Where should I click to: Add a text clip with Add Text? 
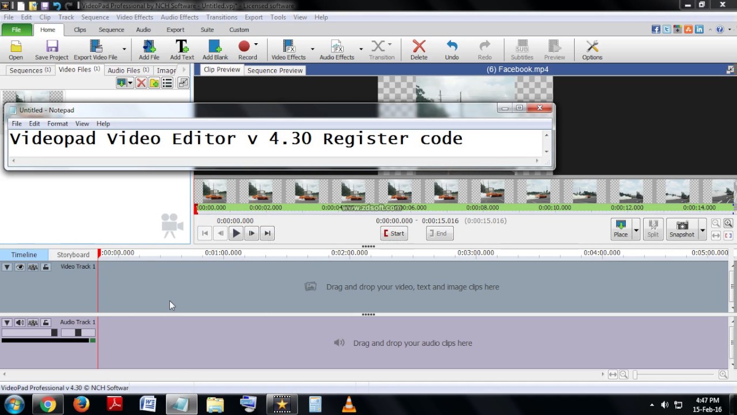[x=182, y=50]
